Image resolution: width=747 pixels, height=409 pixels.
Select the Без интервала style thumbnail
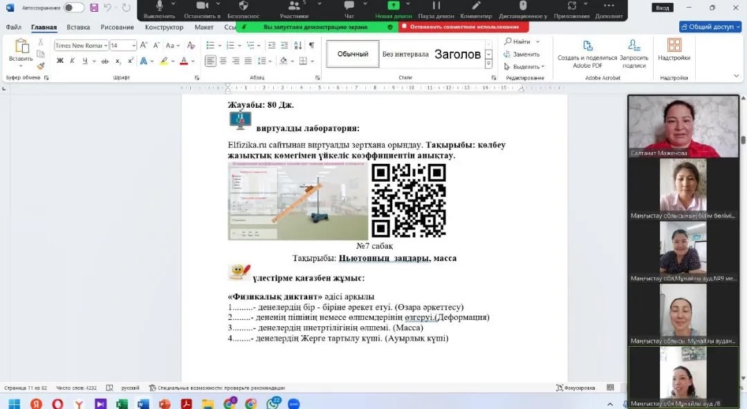tap(405, 54)
